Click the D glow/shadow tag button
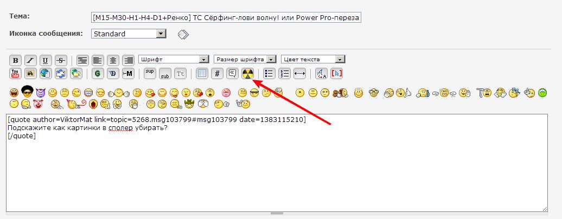 (x=113, y=74)
